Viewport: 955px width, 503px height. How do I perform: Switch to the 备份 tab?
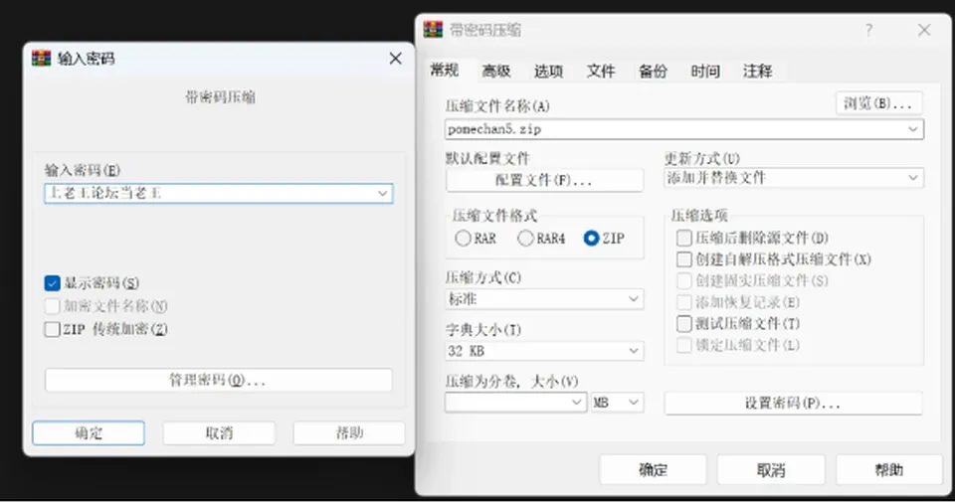(653, 72)
